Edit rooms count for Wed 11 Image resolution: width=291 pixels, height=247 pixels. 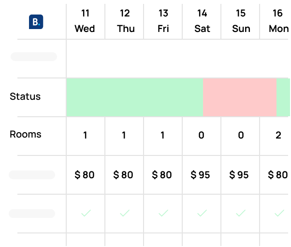[85, 135]
